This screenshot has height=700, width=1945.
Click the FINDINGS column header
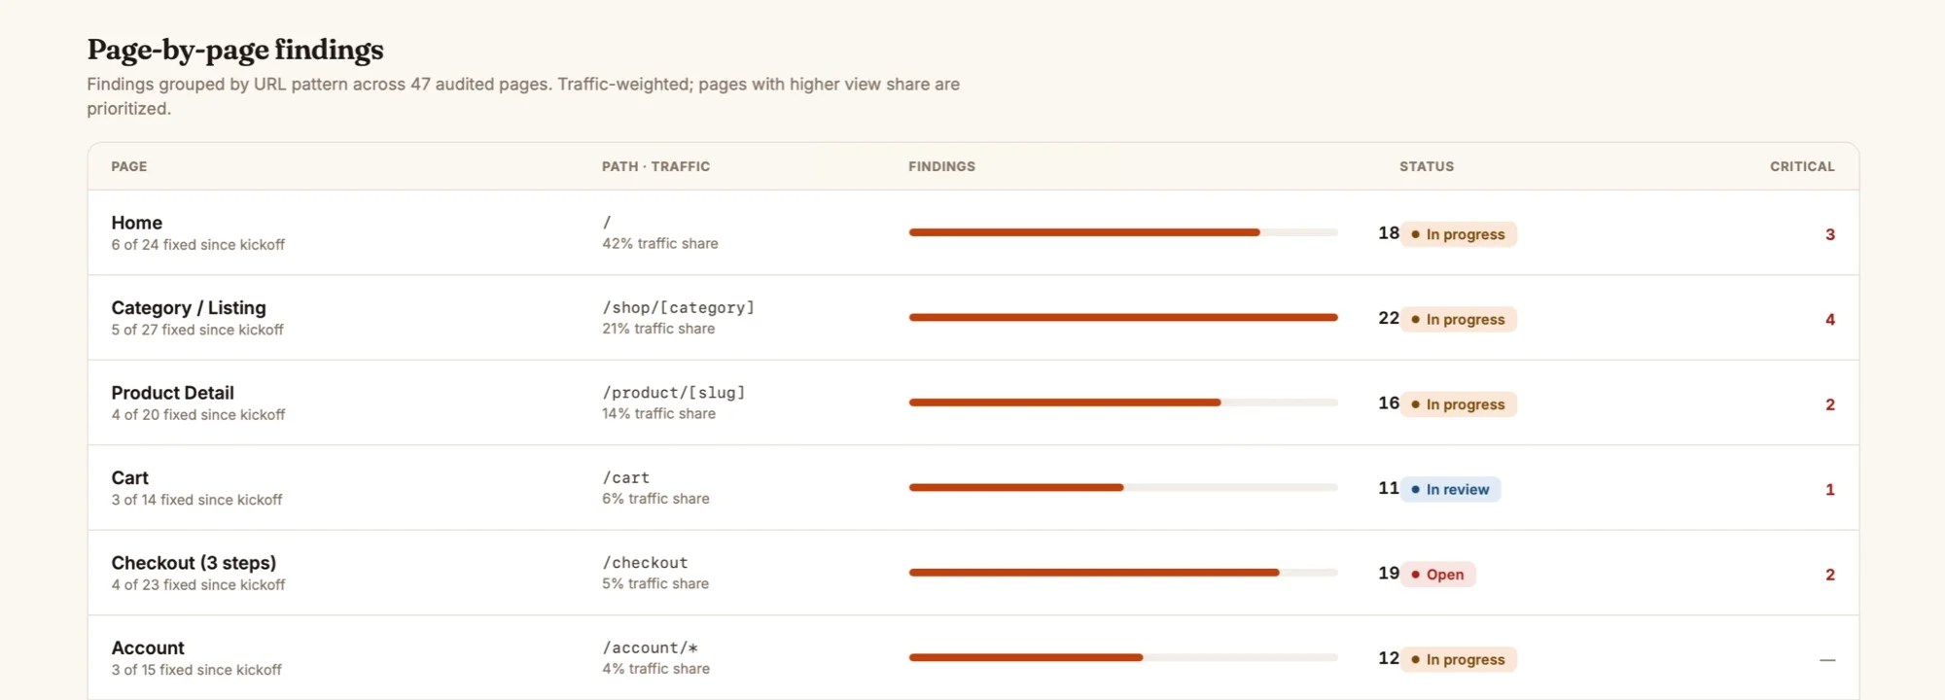pyautogui.click(x=941, y=166)
